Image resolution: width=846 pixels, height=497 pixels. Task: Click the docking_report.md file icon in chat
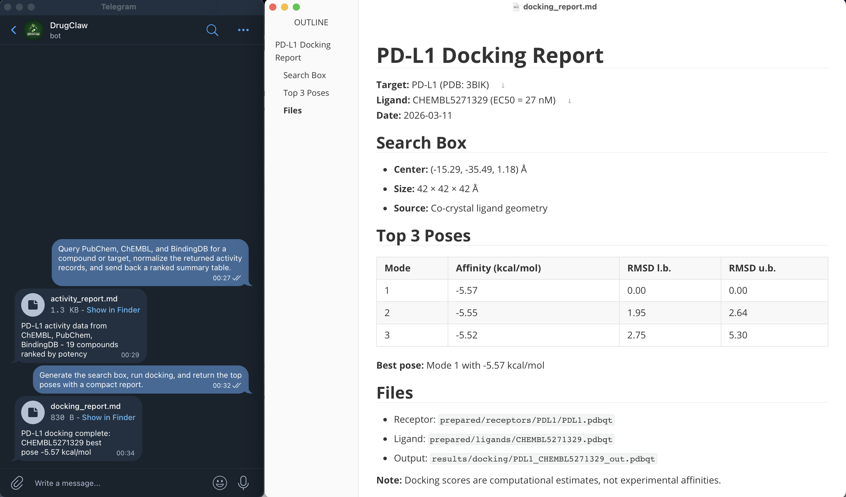(33, 412)
